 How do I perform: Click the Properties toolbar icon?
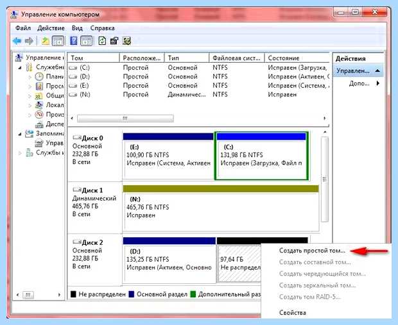114,41
